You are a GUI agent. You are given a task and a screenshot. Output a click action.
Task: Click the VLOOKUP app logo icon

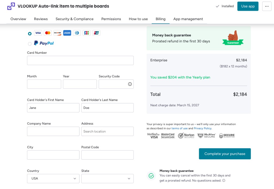11,6
